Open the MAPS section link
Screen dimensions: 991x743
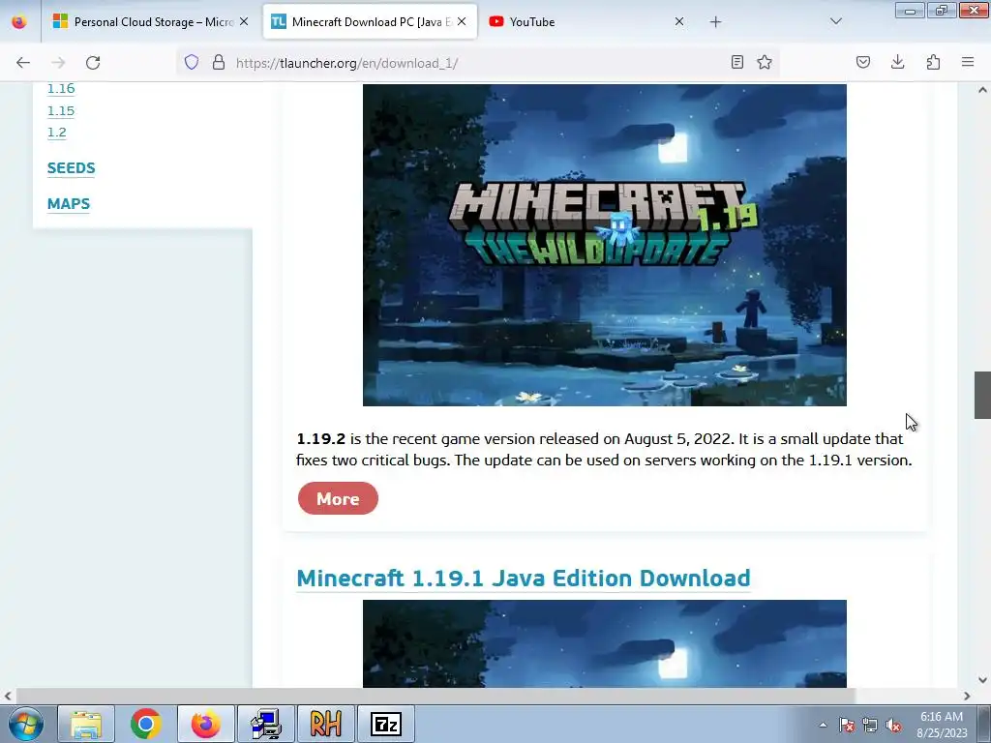tap(69, 204)
